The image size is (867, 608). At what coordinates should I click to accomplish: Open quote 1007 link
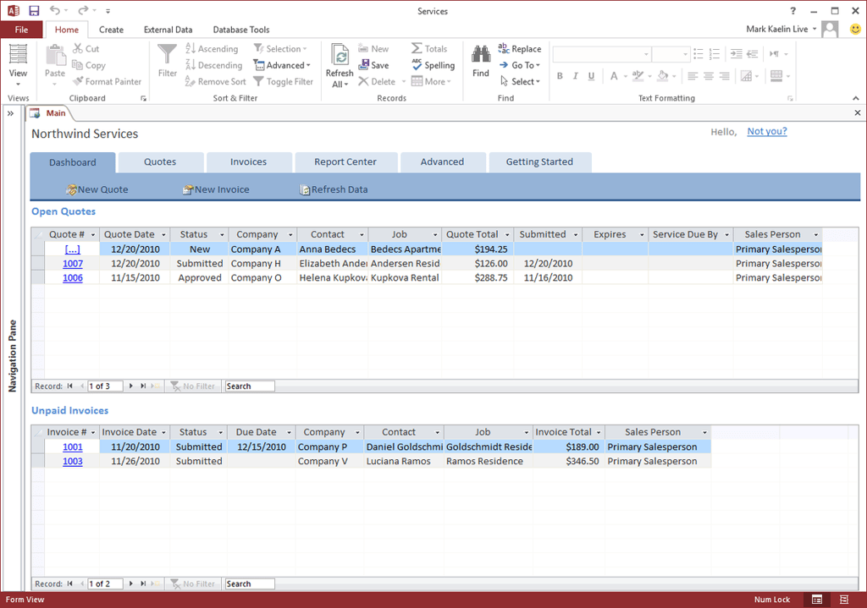tap(73, 264)
